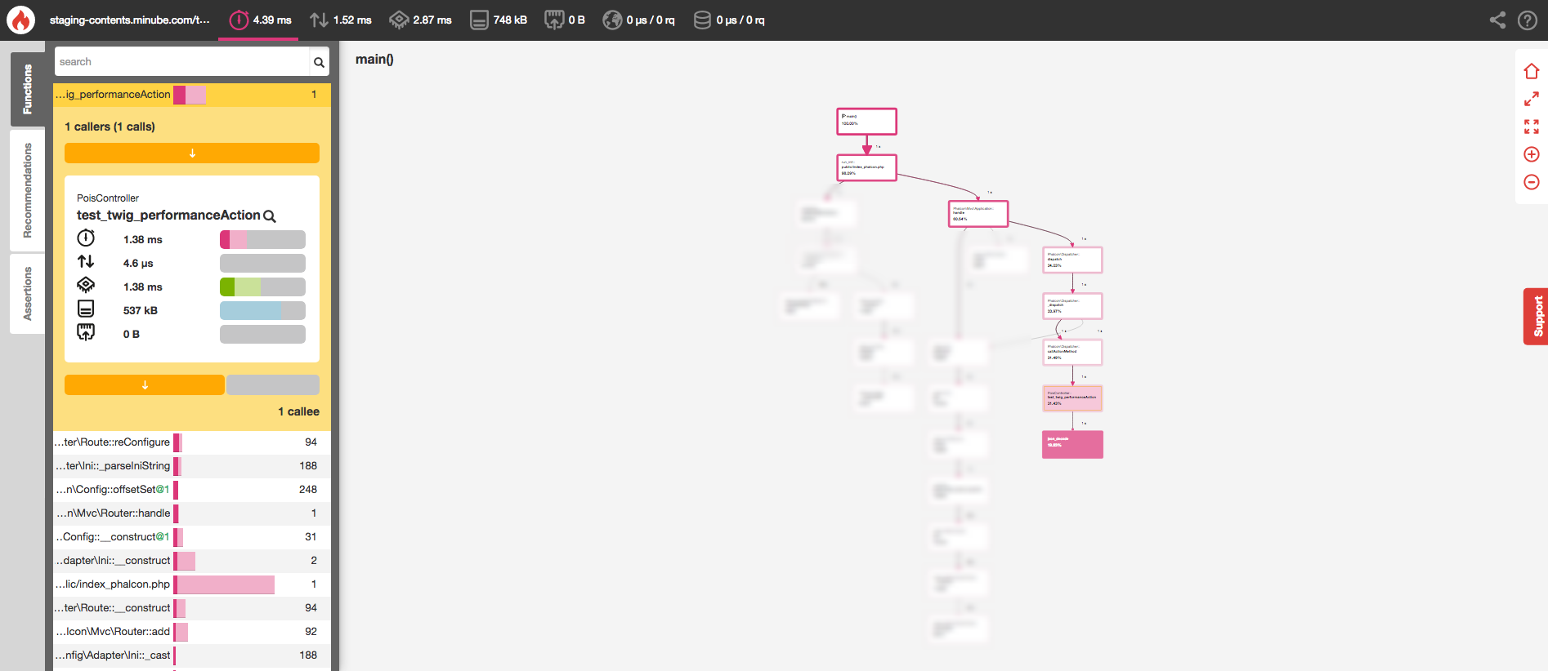
Task: Expand the callee list with orange arrow bar
Action: 145,385
